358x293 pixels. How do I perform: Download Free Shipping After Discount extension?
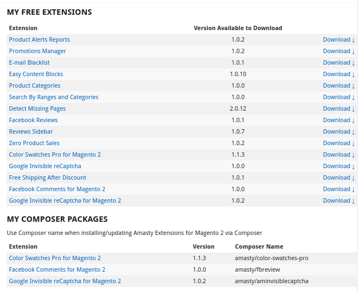point(339,177)
